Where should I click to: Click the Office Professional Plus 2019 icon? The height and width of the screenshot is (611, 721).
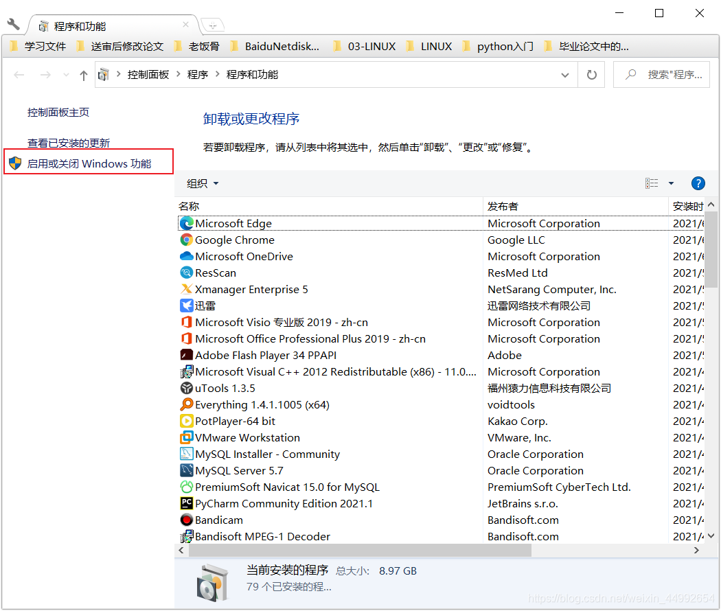pyautogui.click(x=186, y=339)
